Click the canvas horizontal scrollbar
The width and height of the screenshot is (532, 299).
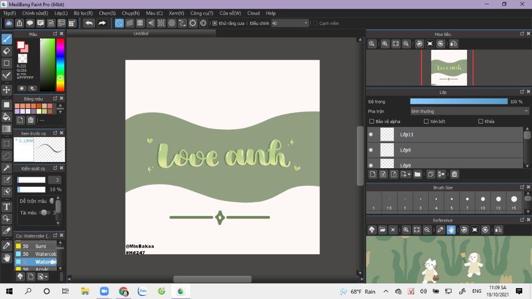212,279
